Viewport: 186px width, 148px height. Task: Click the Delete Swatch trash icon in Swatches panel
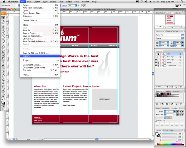181,104
